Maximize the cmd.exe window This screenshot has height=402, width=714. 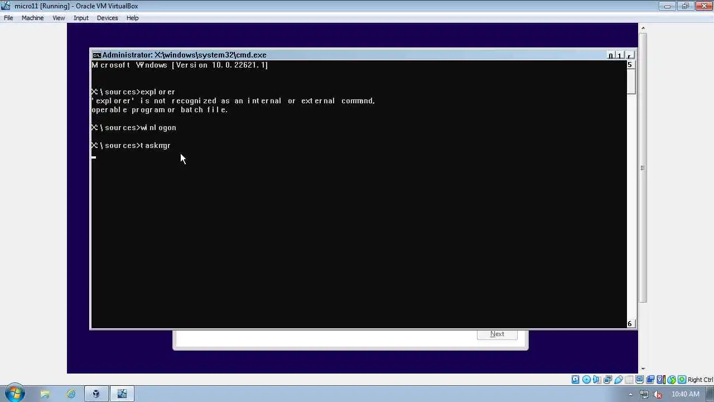tap(620, 55)
